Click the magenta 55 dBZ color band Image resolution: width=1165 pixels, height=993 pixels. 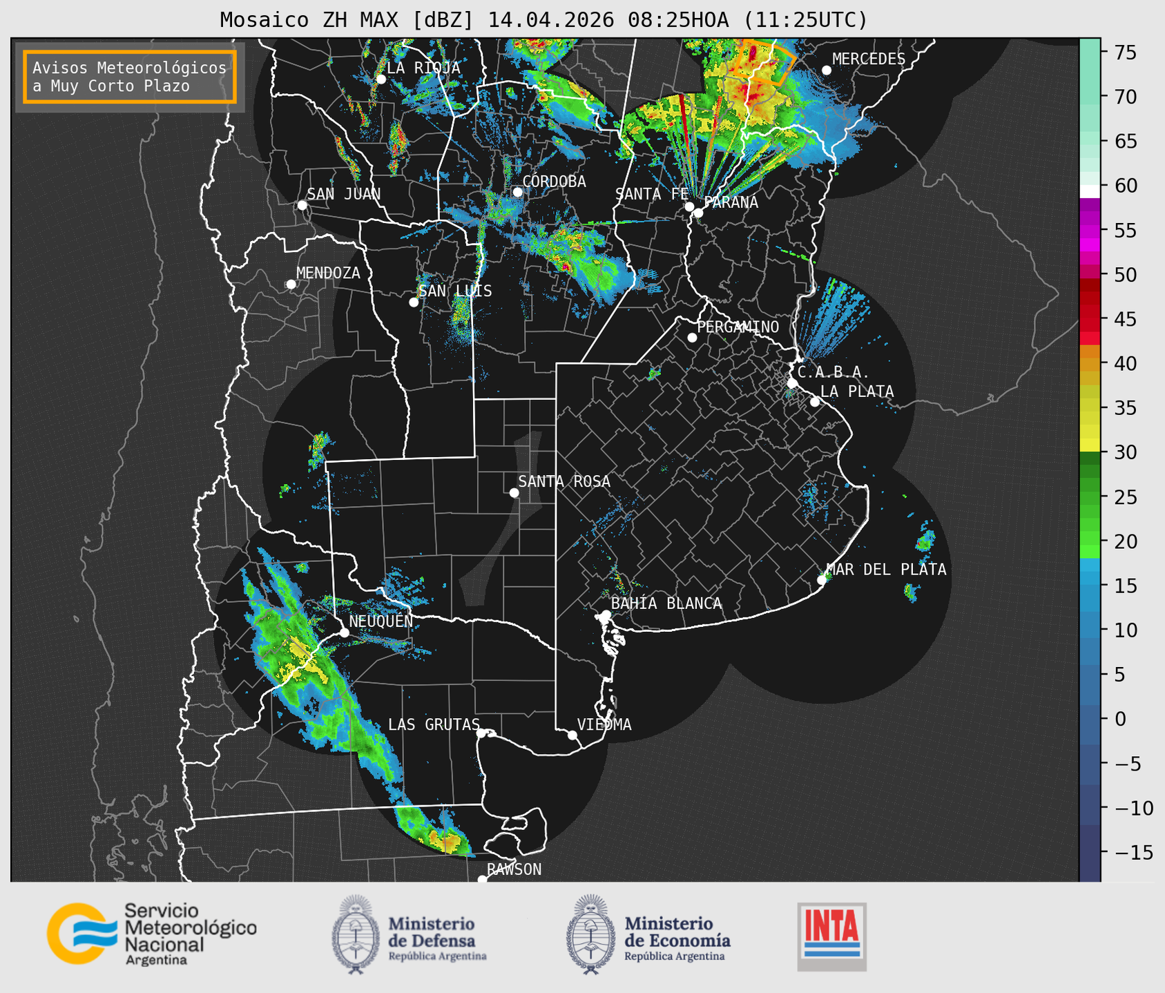[x=1090, y=230]
